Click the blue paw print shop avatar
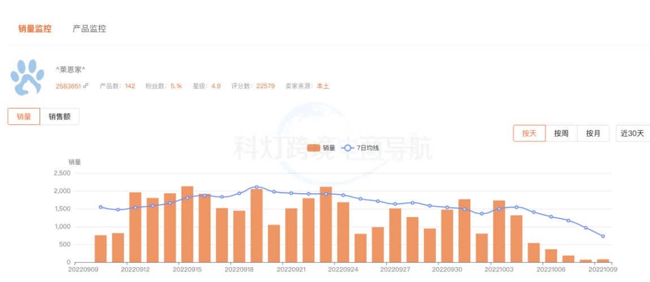Screen dimensions: 650x282 click(x=28, y=77)
